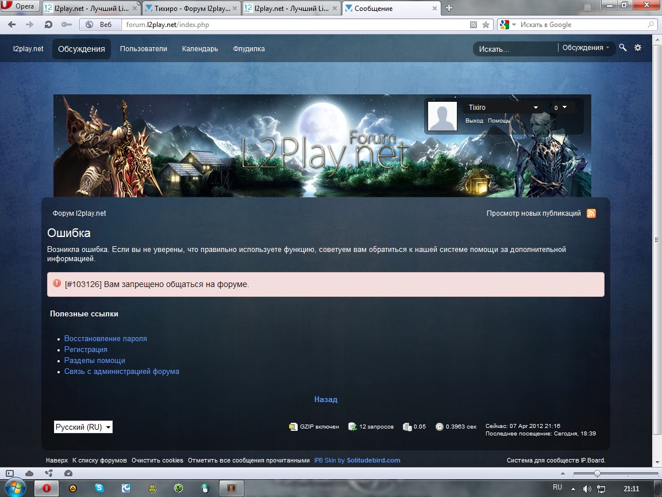Click the browser forward arrow

(x=29, y=25)
